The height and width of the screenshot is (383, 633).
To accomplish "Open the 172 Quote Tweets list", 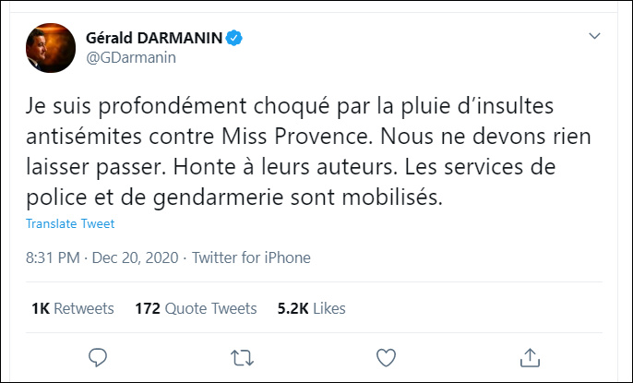I will (197, 308).
